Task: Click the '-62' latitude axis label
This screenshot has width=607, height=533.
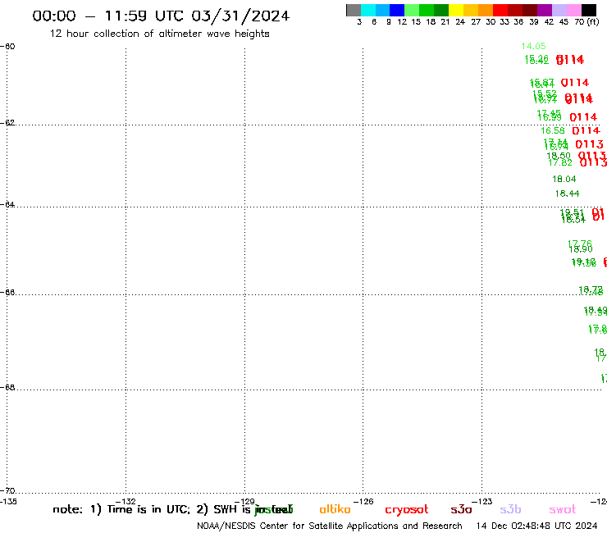Action: point(7,123)
